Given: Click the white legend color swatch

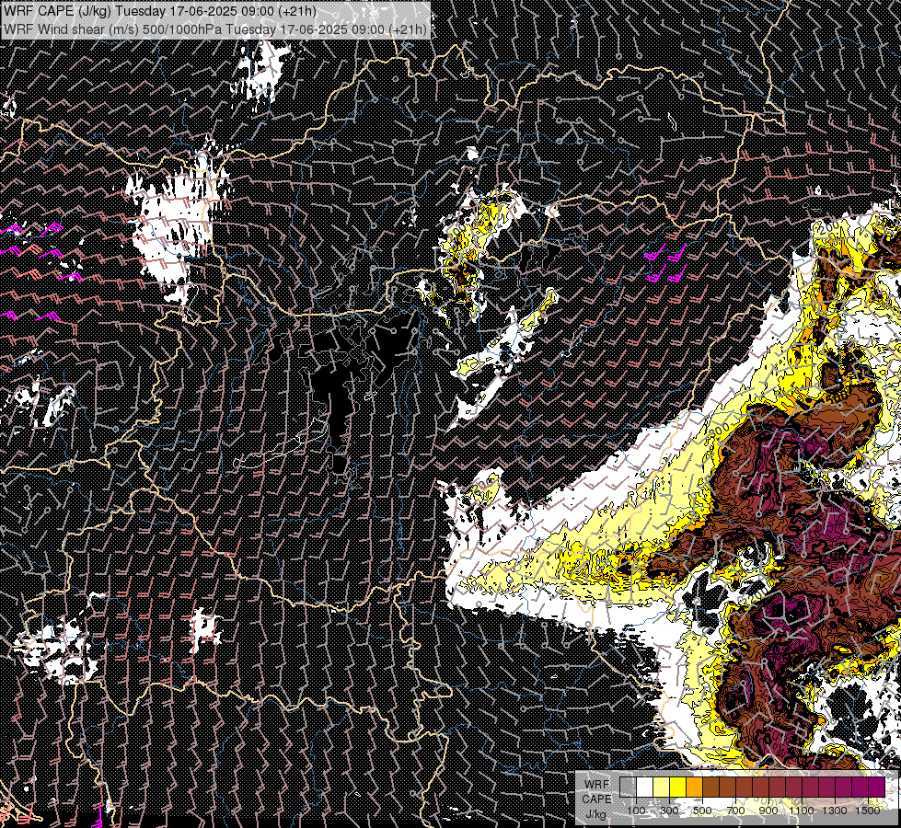Looking at the screenshot, I should pyautogui.click(x=645, y=788).
